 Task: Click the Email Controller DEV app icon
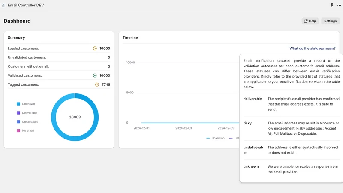click(x=3, y=5)
